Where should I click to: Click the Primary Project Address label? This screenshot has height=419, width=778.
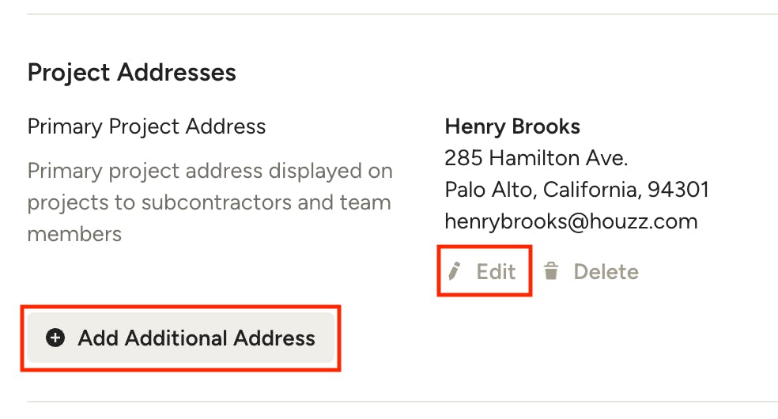(x=146, y=126)
